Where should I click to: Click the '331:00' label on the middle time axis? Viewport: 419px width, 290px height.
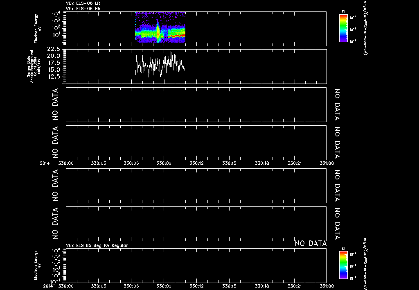(327, 163)
